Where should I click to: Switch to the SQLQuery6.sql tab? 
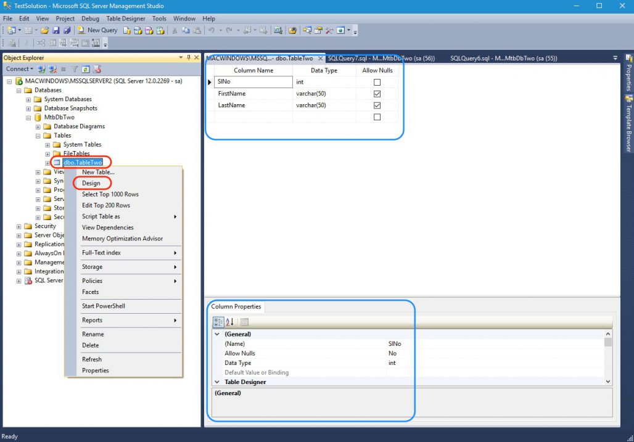(503, 58)
